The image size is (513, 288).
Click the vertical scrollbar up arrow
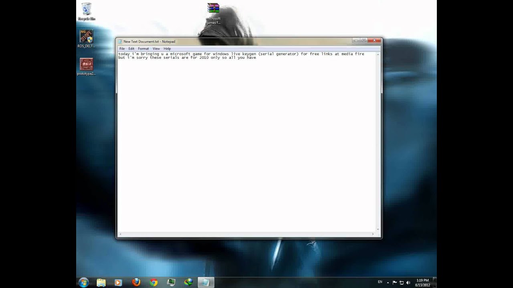pyautogui.click(x=378, y=54)
